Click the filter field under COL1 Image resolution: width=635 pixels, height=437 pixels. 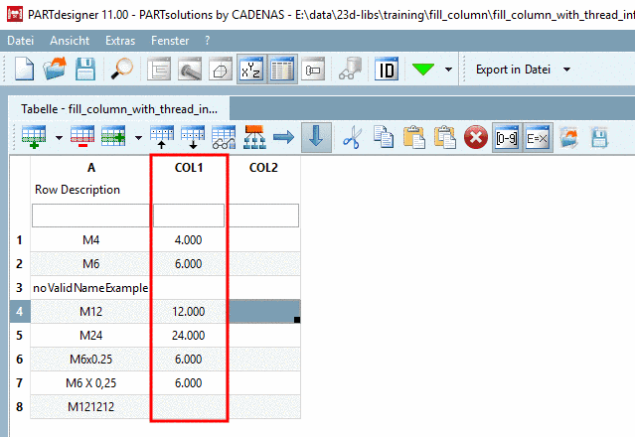tap(189, 216)
